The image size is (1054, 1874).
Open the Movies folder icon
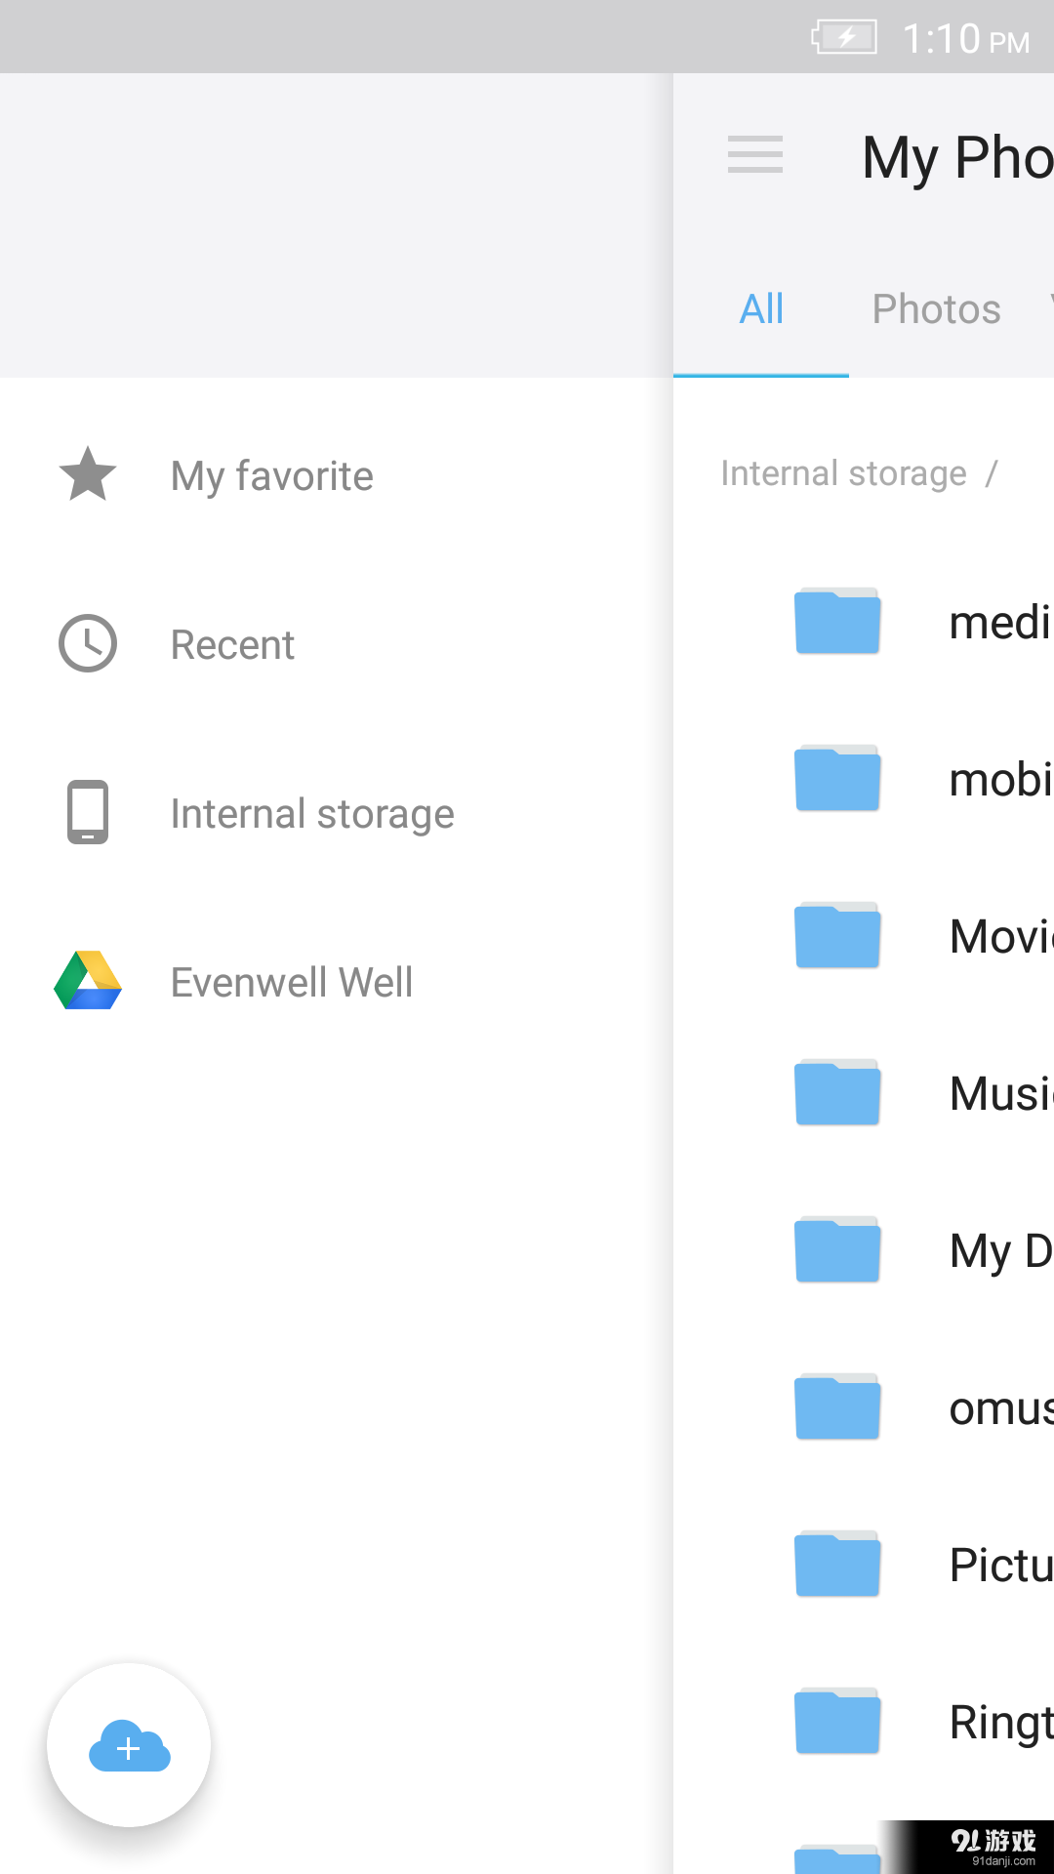pyautogui.click(x=837, y=935)
